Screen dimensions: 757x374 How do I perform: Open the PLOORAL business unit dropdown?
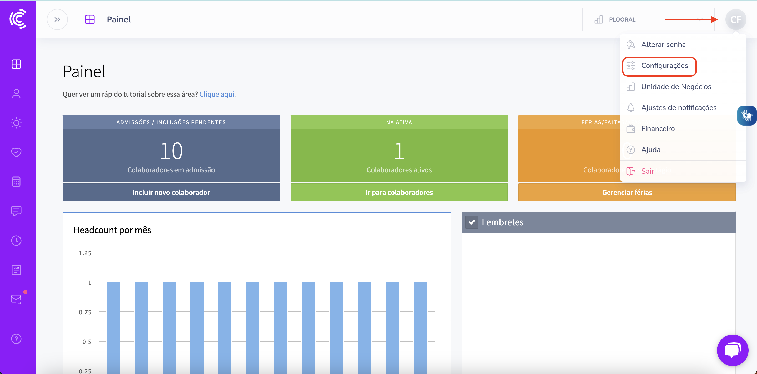click(648, 19)
